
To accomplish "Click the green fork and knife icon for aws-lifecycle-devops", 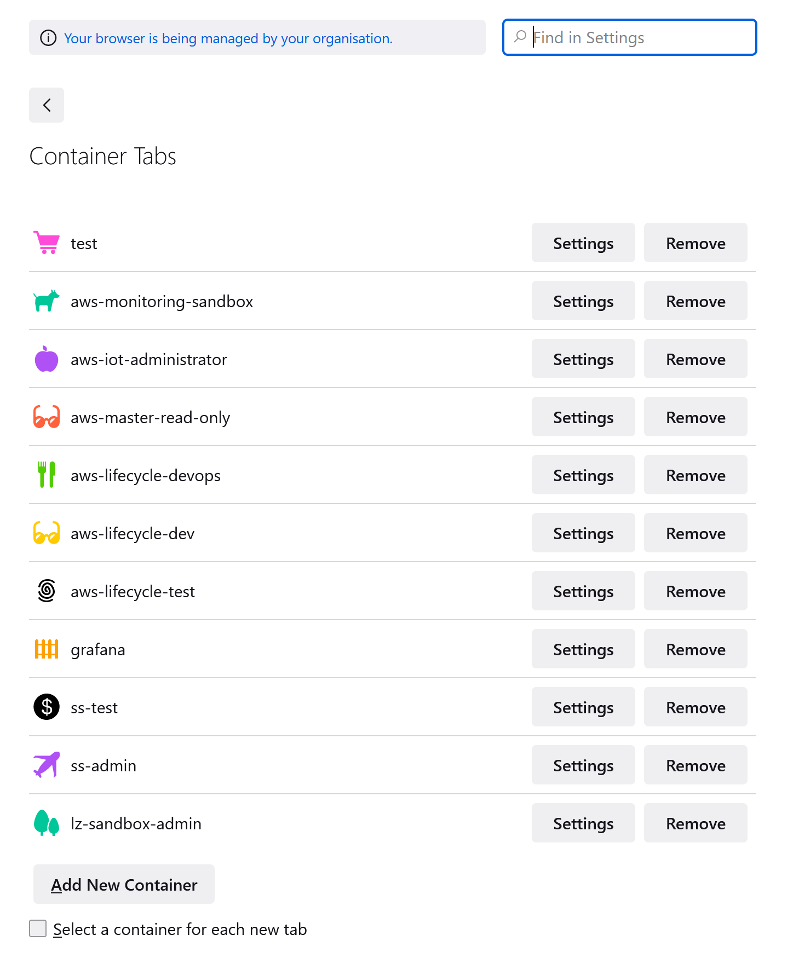I will 46,475.
